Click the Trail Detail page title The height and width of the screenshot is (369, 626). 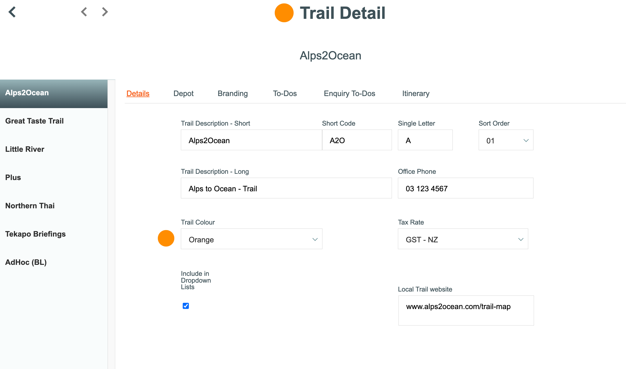click(x=342, y=13)
